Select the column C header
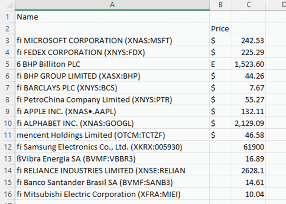 (x=249, y=5)
